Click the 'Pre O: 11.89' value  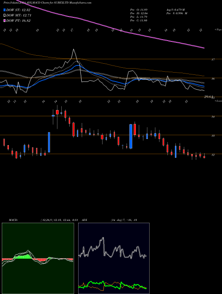[x=139, y=9]
